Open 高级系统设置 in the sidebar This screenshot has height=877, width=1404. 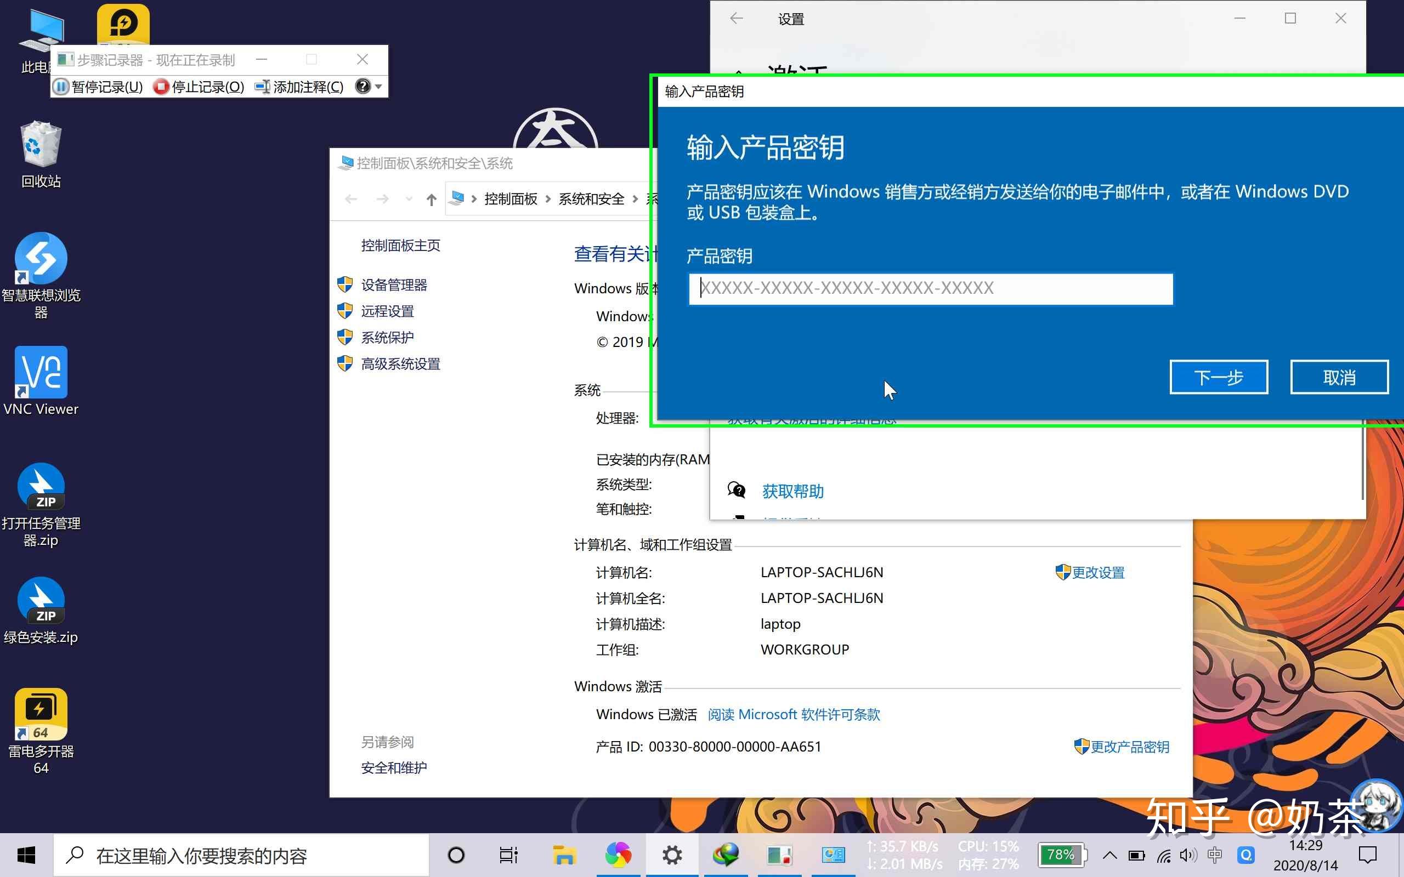pos(400,363)
